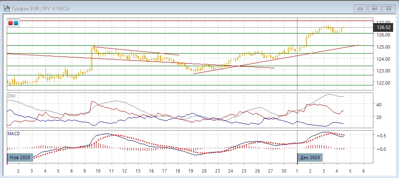This screenshot has height=178, width=399.
Task: Select the Нов 2020 month marker
Action: (x=19, y=157)
